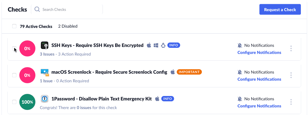Click the Windows platform icon on SSH Keys
The image size is (308, 115).
(x=156, y=45)
